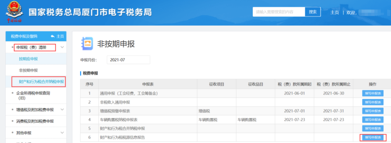Click 填写申报表 for 增值税预缴申报表
391x143 pixels.
373,111
